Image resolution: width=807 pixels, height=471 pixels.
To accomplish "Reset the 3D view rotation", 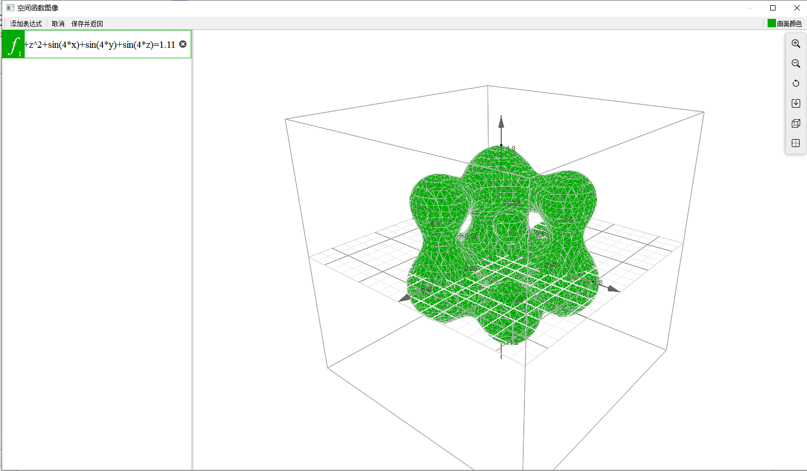I will click(x=795, y=83).
